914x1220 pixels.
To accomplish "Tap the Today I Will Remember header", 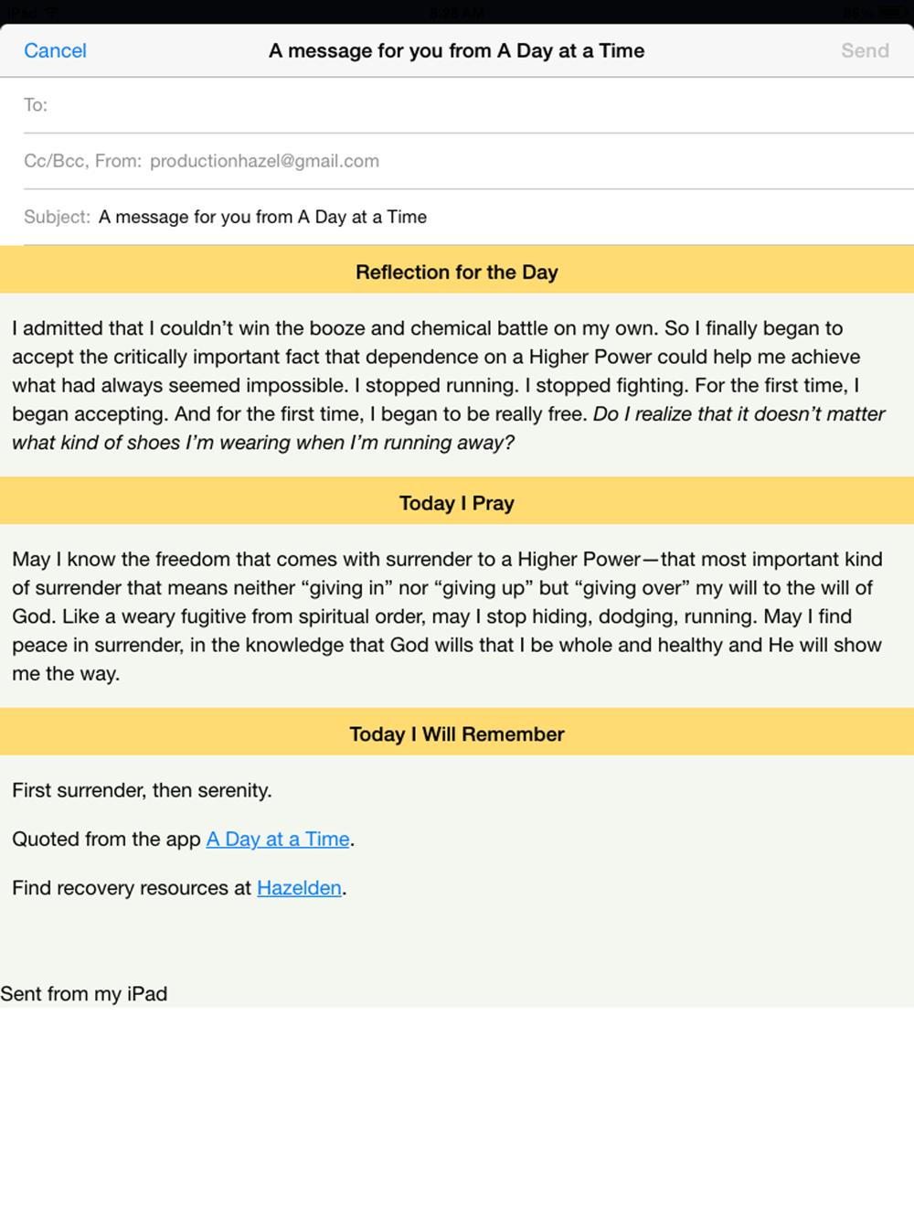I will coord(457,734).
